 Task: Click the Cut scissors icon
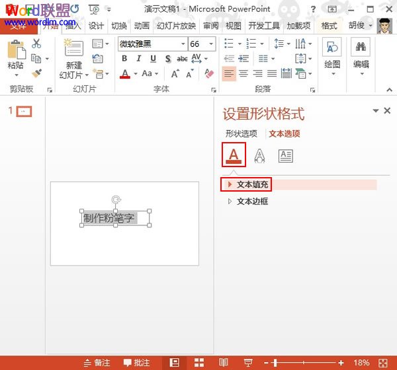click(x=36, y=44)
